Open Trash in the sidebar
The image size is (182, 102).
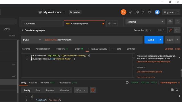tap(12, 35)
